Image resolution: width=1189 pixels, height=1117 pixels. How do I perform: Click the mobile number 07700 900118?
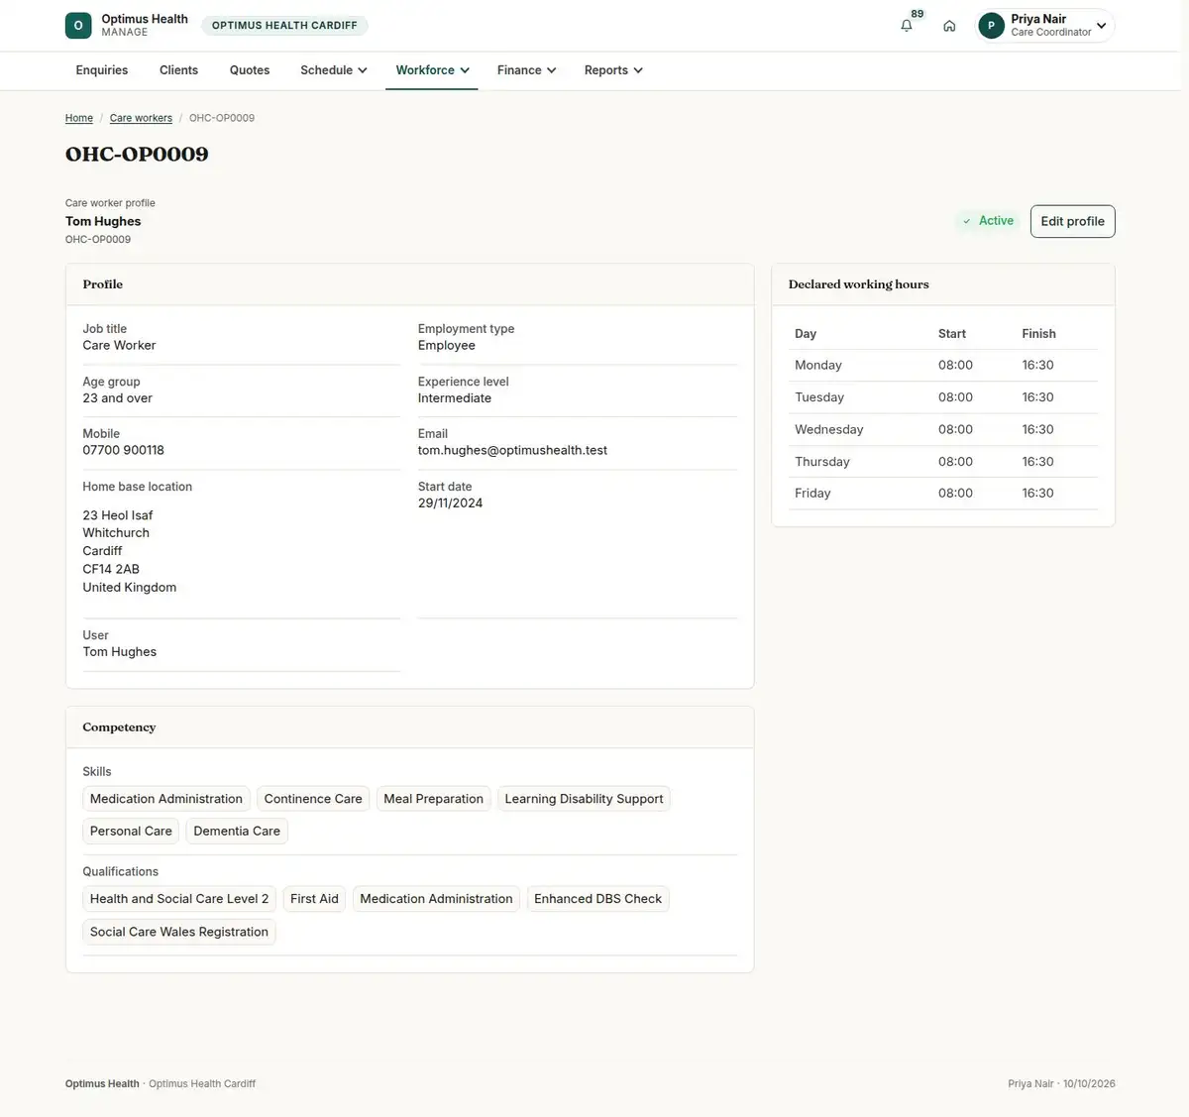click(123, 450)
